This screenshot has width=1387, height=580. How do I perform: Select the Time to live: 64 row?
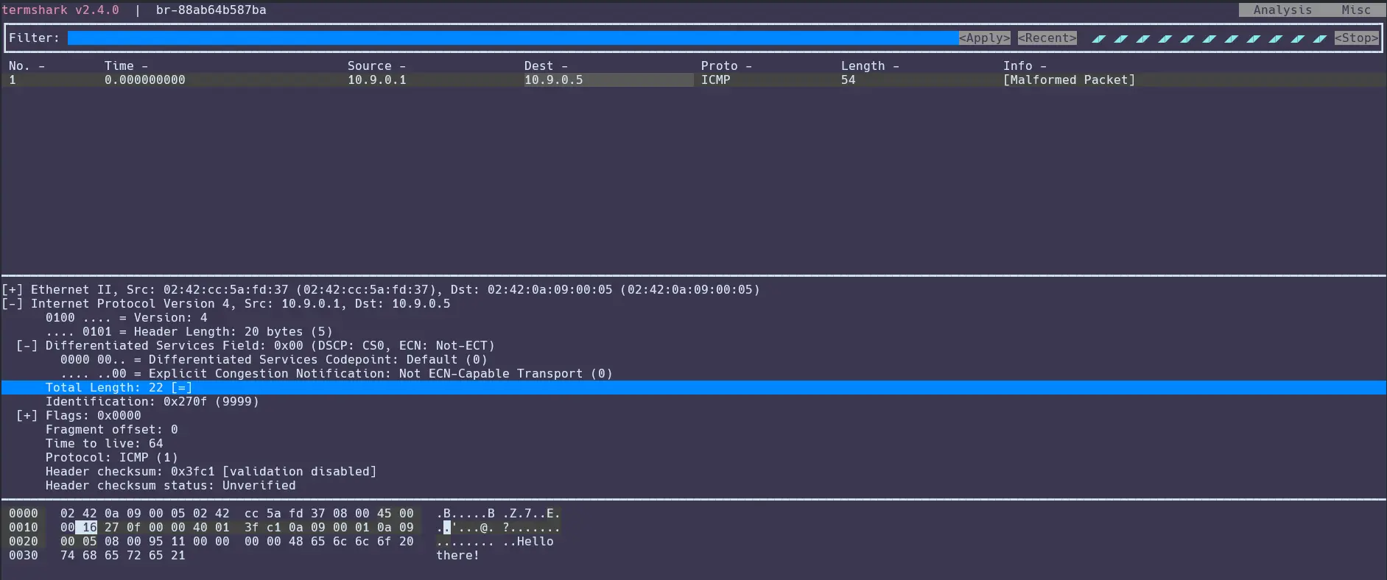coord(104,444)
